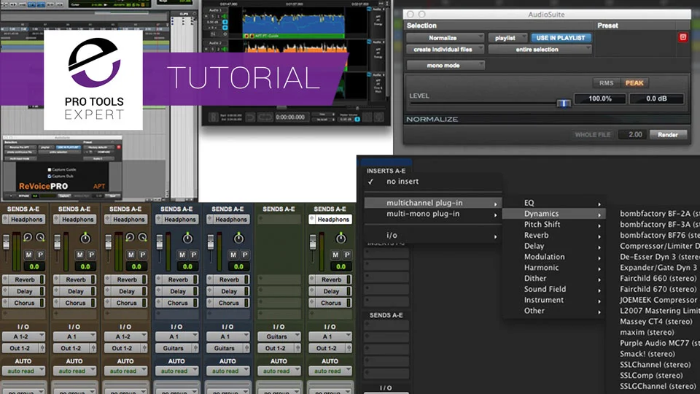Click the checkmark beside no insert
Screen dimensions: 700x394
(370, 182)
